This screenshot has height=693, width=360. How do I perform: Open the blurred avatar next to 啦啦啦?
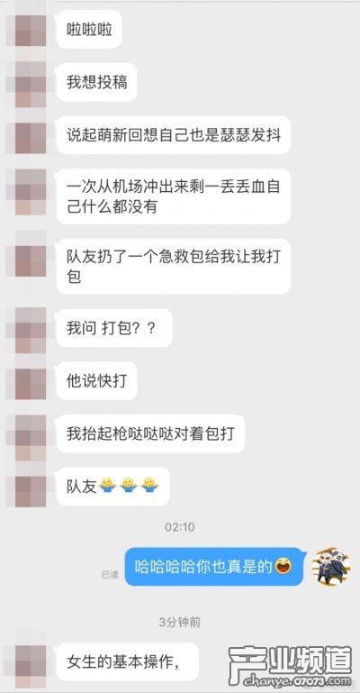pos(31,30)
